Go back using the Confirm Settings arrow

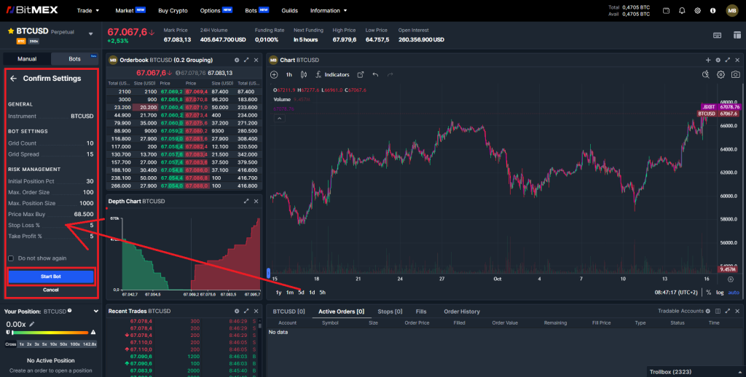13,79
